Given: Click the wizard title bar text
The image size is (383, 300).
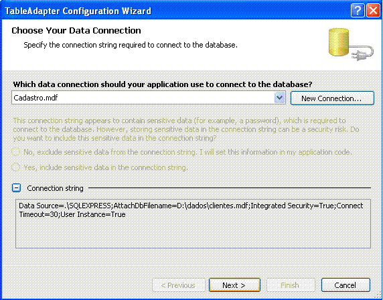Looking at the screenshot, I should click(78, 11).
